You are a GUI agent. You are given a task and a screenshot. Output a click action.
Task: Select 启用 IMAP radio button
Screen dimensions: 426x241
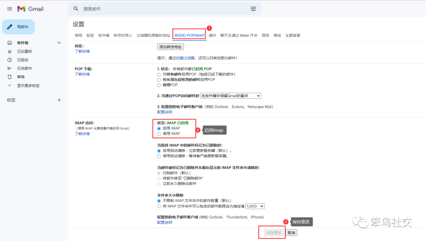159,128
